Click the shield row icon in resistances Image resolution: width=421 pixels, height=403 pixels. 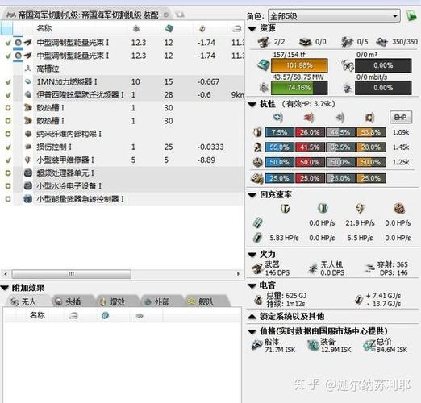click(257, 132)
